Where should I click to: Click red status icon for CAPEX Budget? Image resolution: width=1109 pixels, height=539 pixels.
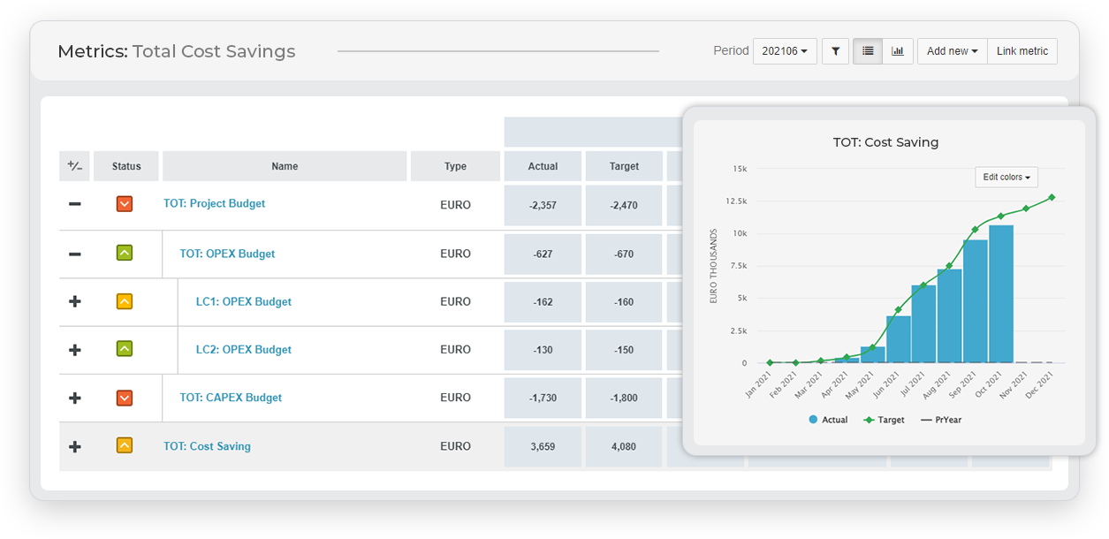tap(125, 398)
